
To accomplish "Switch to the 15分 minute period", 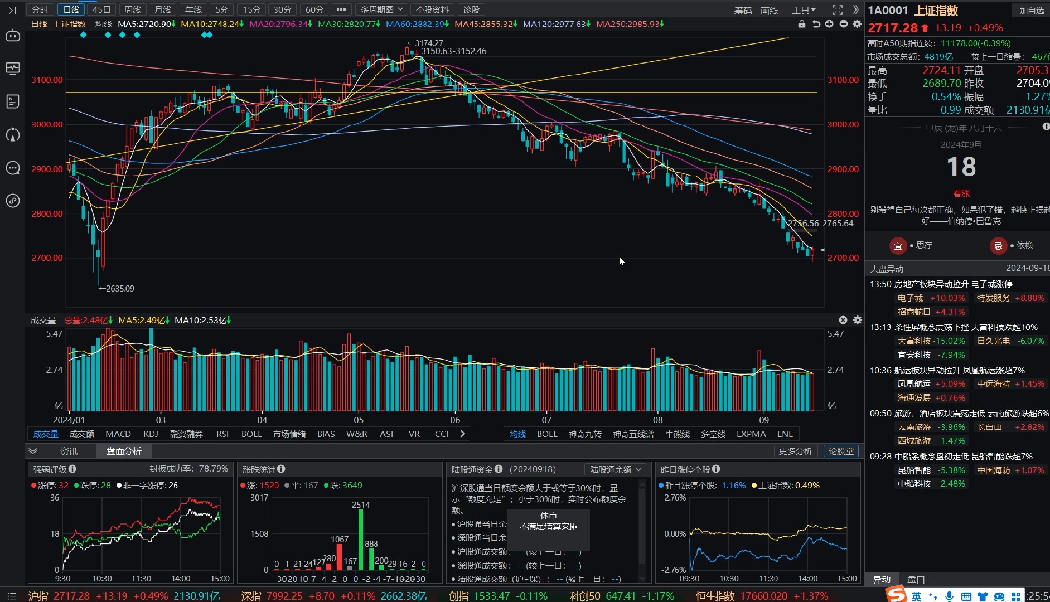I will 251,9.
